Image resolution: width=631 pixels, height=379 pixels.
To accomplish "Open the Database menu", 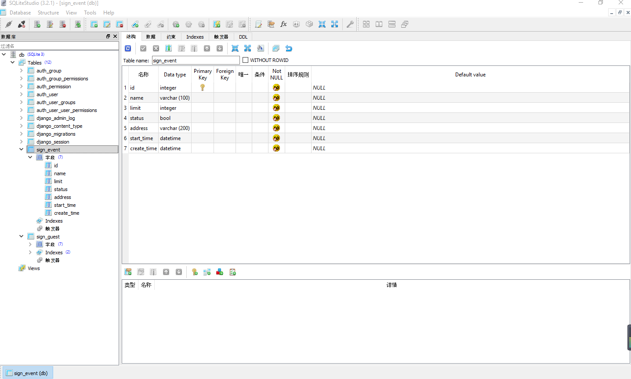I will pyautogui.click(x=20, y=13).
